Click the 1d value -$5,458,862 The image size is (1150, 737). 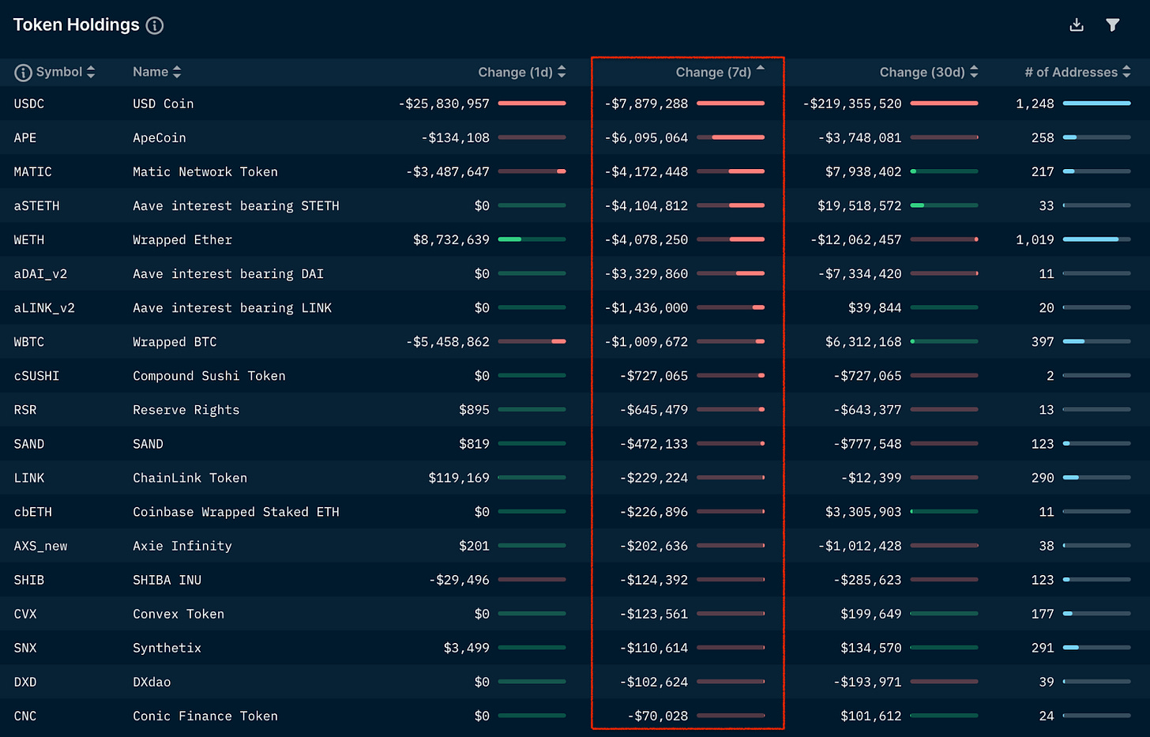(448, 341)
